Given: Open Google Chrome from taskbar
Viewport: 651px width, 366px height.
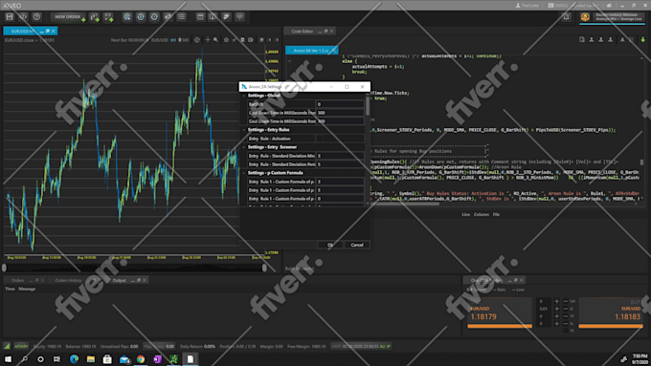Looking at the screenshot, I should click(141, 359).
